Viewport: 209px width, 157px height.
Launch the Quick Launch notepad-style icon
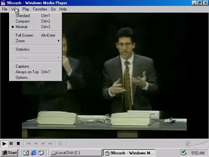tap(26, 153)
